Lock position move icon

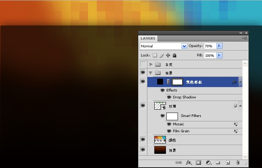168,55
